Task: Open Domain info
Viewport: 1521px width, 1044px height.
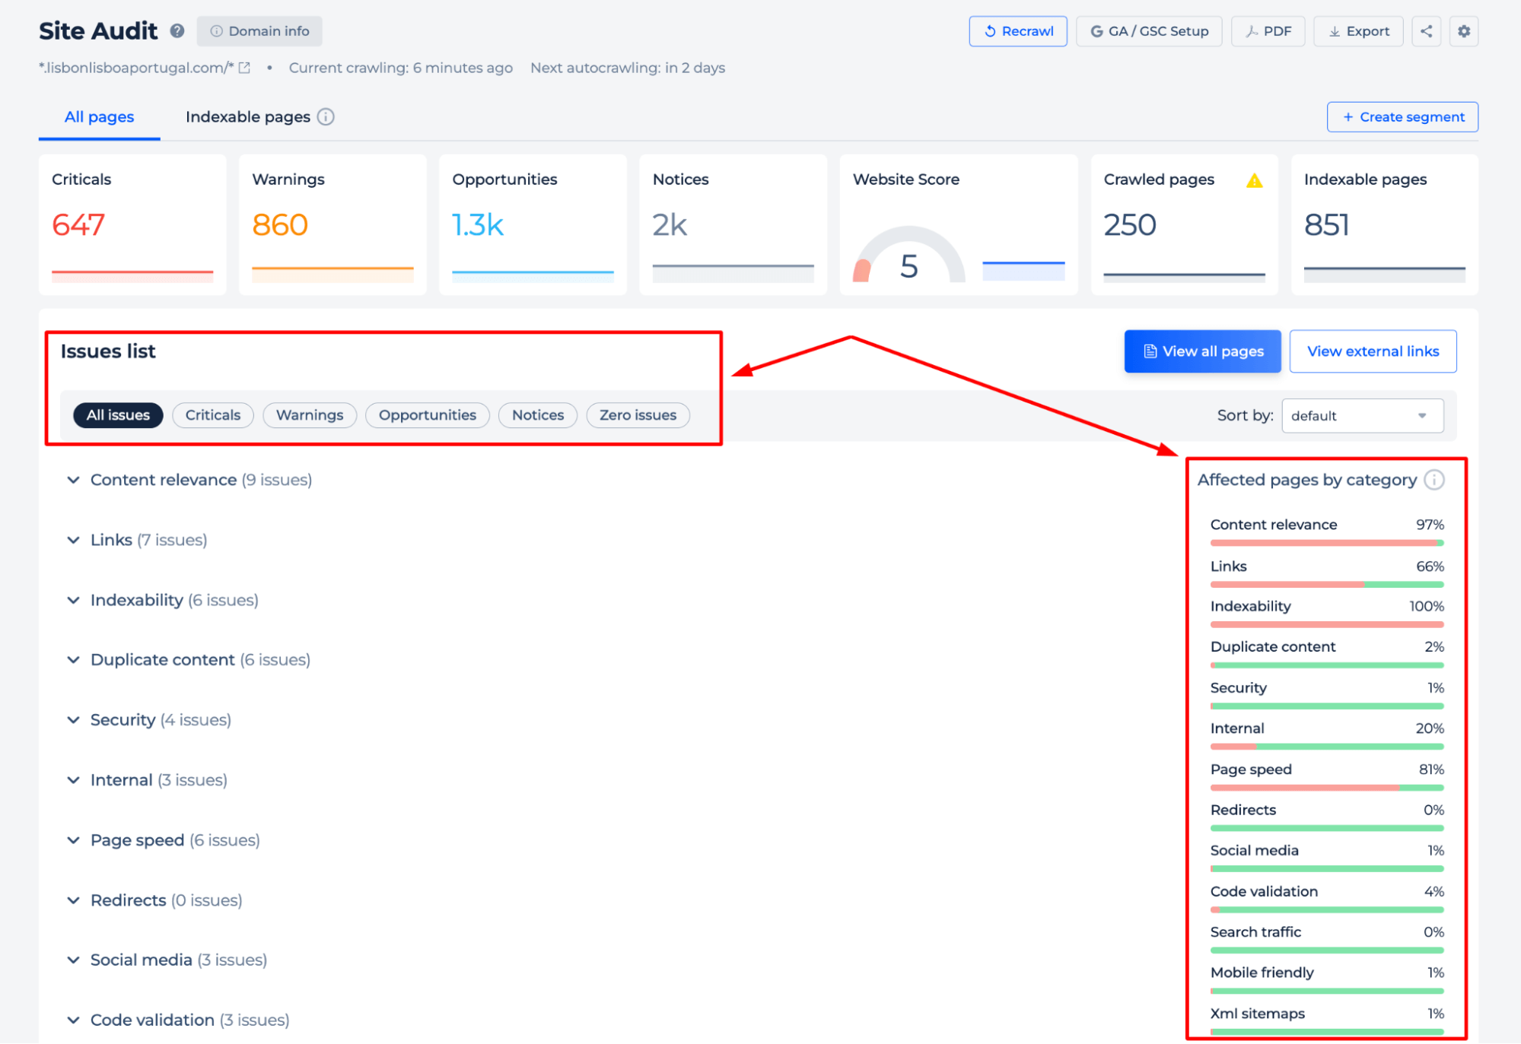Action: click(x=259, y=31)
